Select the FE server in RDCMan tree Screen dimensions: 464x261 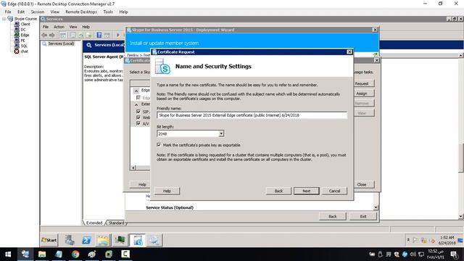[x=22, y=41]
